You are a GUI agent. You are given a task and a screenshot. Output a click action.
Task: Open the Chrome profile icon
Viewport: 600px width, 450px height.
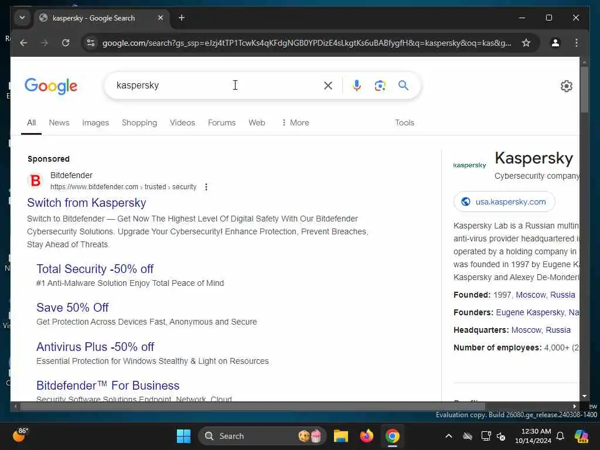tap(555, 43)
